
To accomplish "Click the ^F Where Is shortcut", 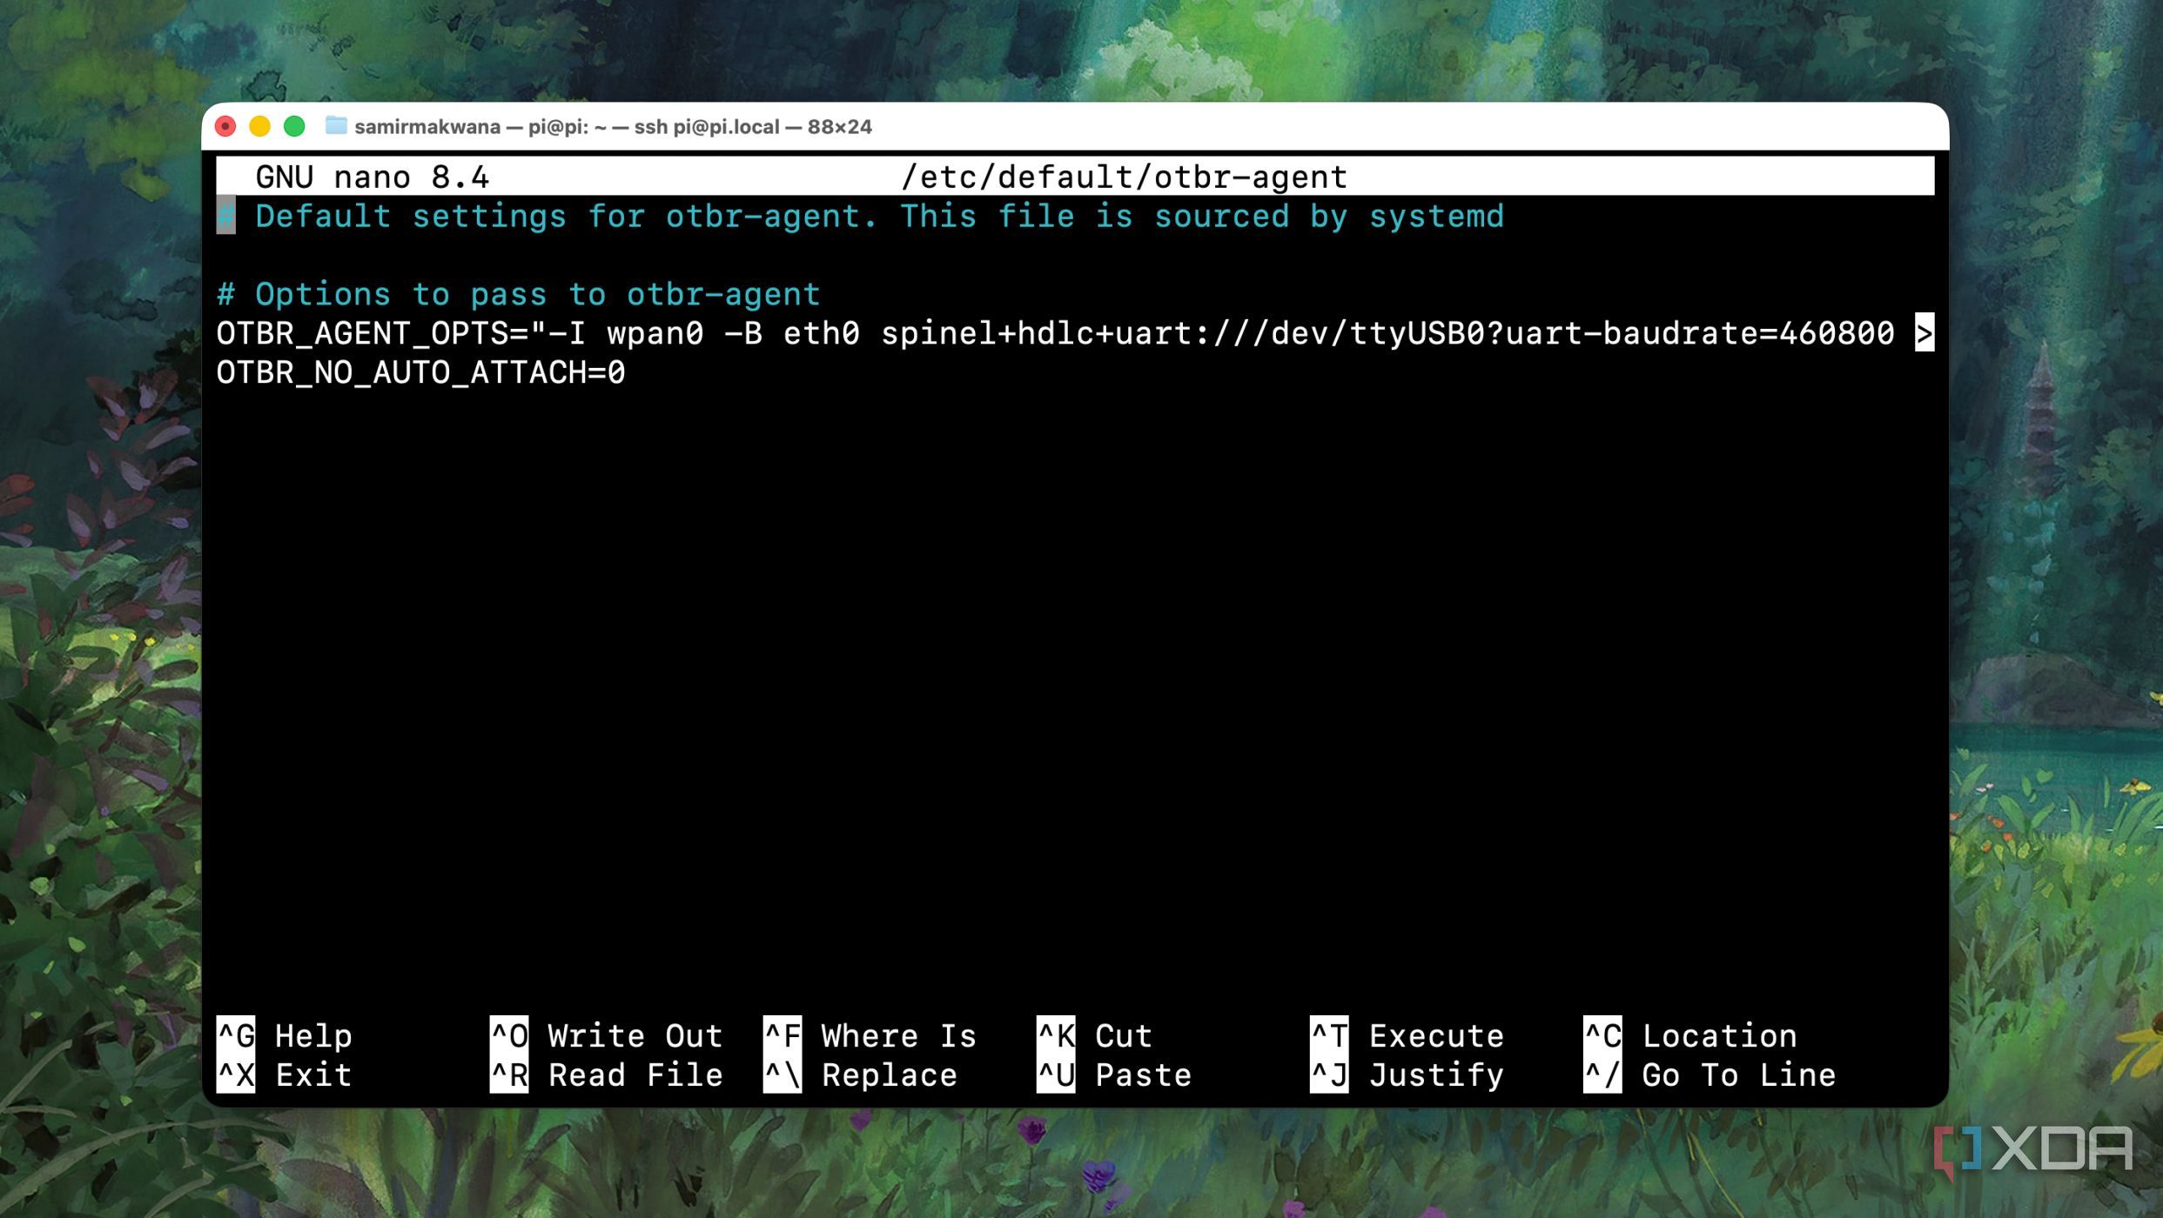I will [870, 1035].
